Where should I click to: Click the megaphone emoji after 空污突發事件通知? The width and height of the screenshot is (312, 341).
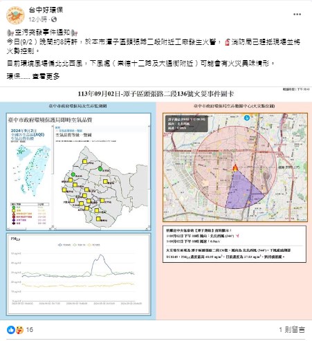(x=74, y=33)
